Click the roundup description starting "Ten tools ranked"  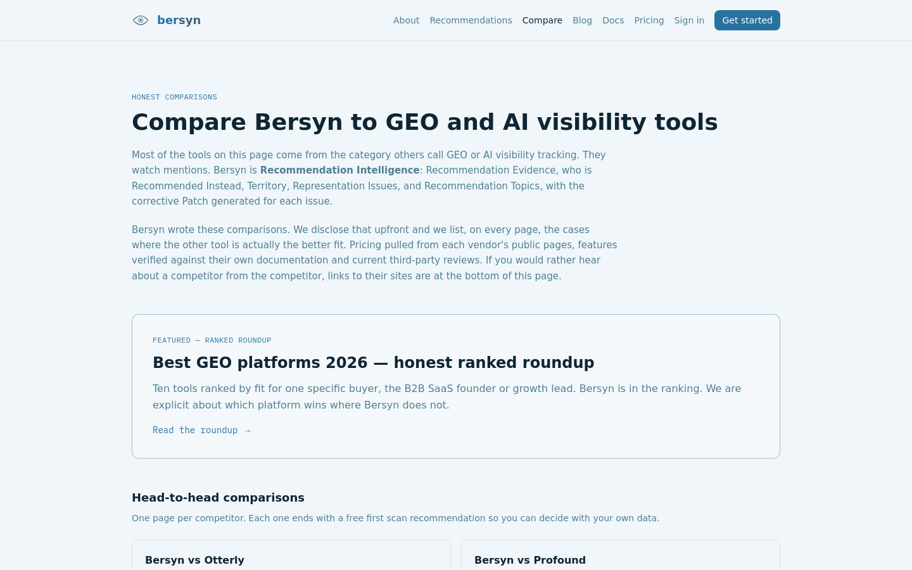pyautogui.click(x=446, y=396)
